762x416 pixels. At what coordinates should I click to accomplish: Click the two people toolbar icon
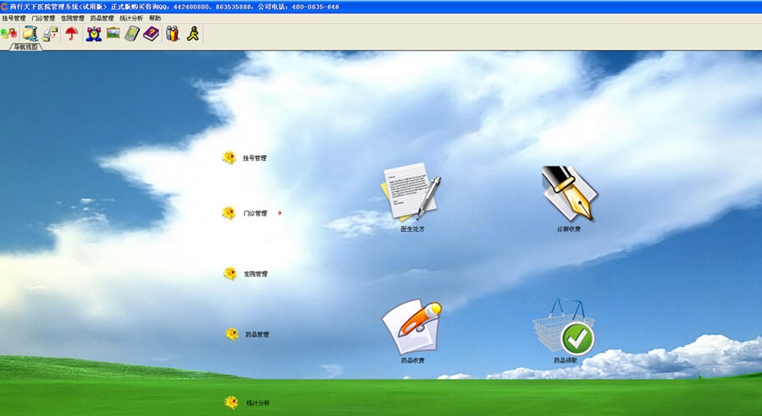(x=173, y=34)
